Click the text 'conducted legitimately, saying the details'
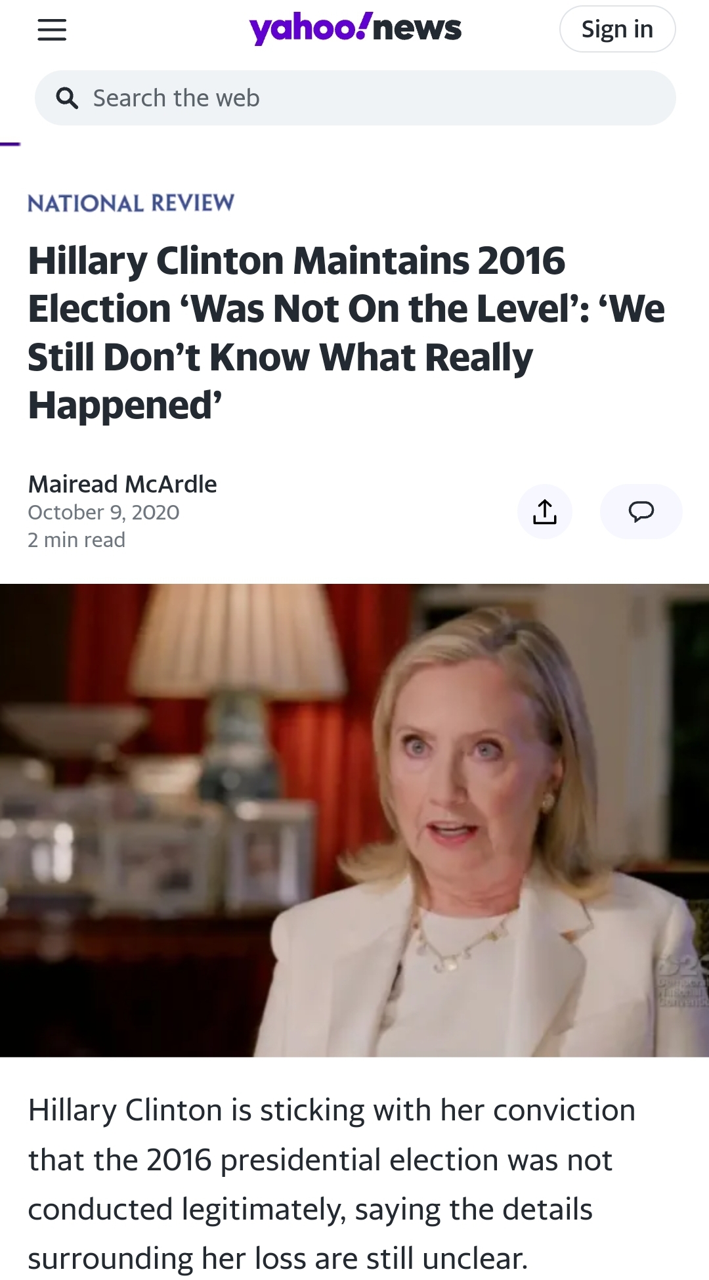Viewport: 709px width, 1280px height. pyautogui.click(x=311, y=1209)
